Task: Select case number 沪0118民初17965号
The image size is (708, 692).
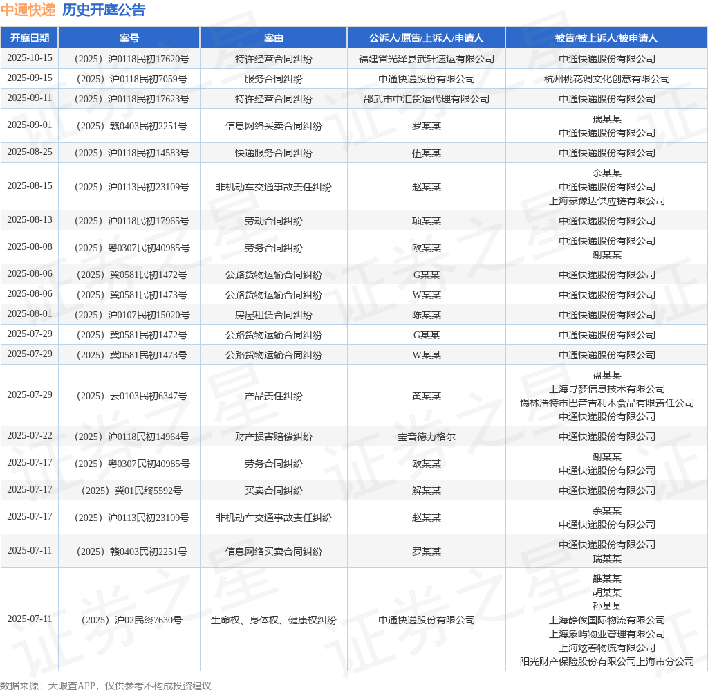Action: 132,221
